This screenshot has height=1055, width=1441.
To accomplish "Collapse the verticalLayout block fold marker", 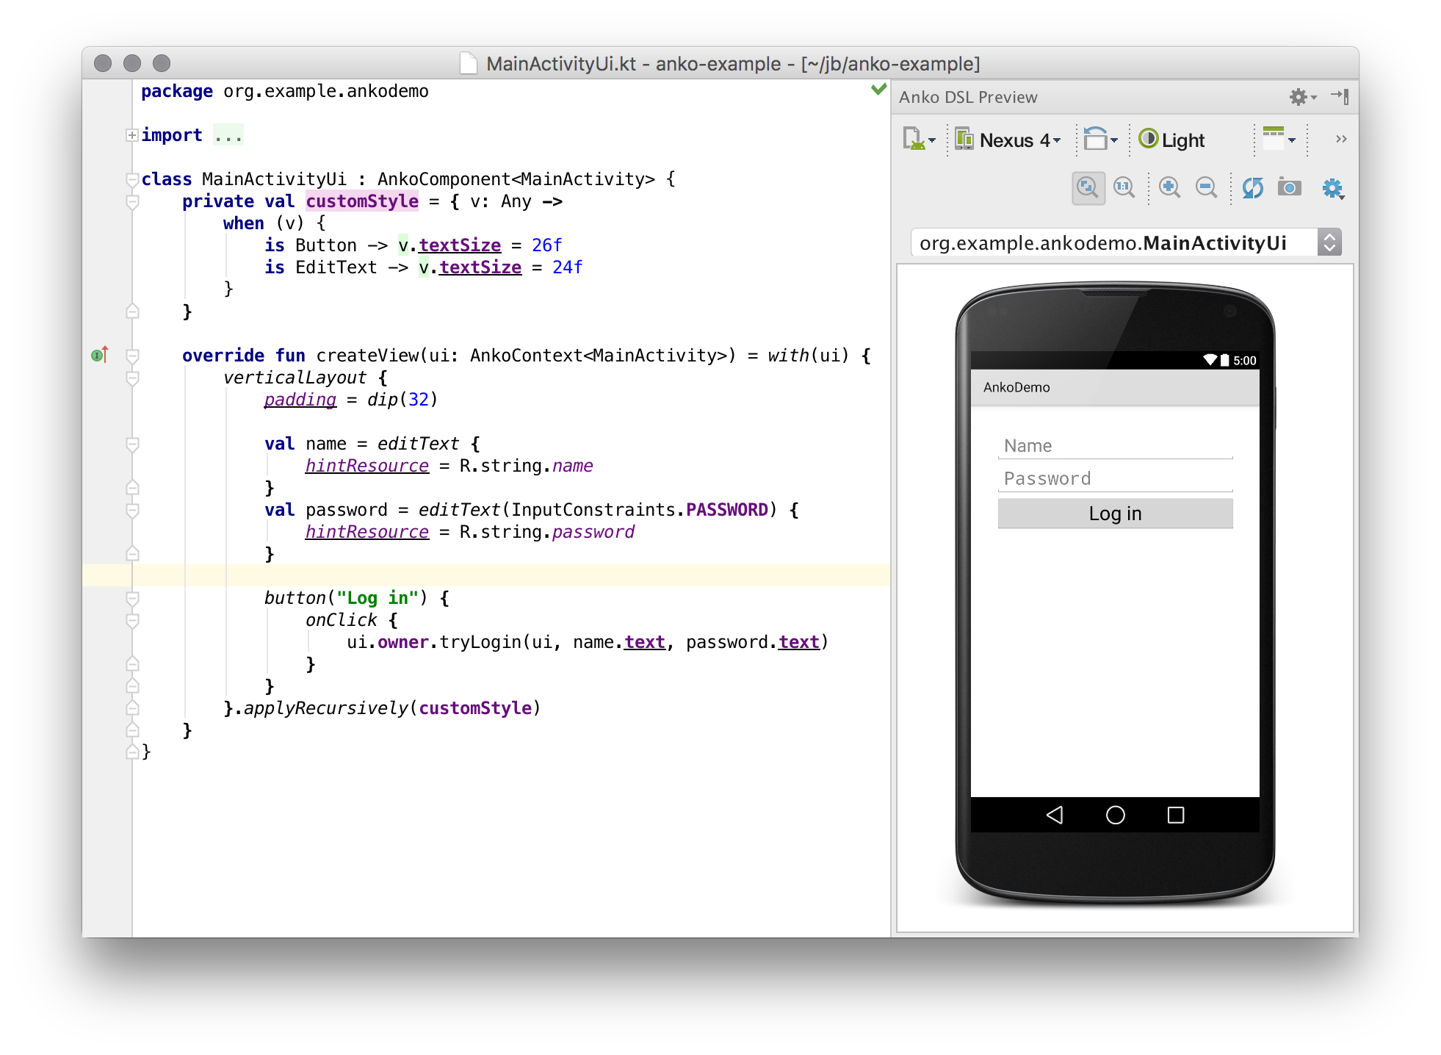I will pos(132,378).
